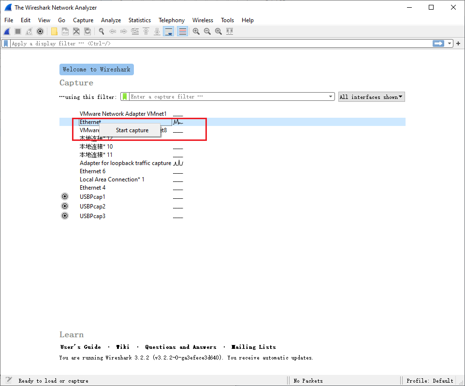This screenshot has width=465, height=386.
Task: Open the Help menu
Action: click(247, 20)
